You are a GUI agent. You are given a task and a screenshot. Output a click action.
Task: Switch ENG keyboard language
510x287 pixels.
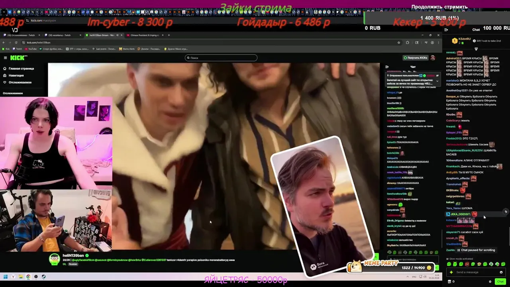414,277
